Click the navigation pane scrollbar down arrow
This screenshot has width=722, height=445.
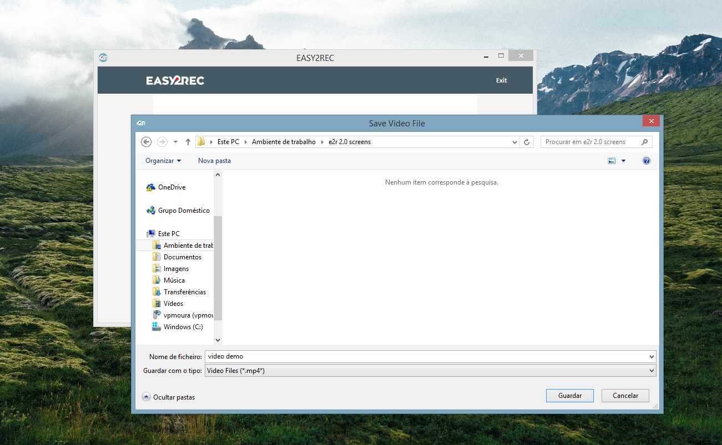click(218, 340)
